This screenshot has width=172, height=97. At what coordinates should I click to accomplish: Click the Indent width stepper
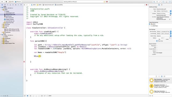tap(171, 38)
